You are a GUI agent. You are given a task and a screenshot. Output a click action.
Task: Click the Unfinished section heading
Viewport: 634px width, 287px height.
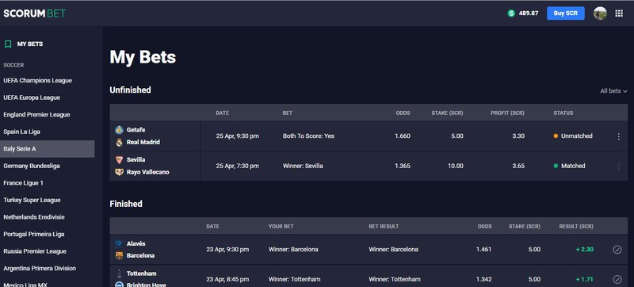pyautogui.click(x=130, y=90)
